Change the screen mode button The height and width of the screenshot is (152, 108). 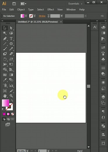click(x=8, y=125)
